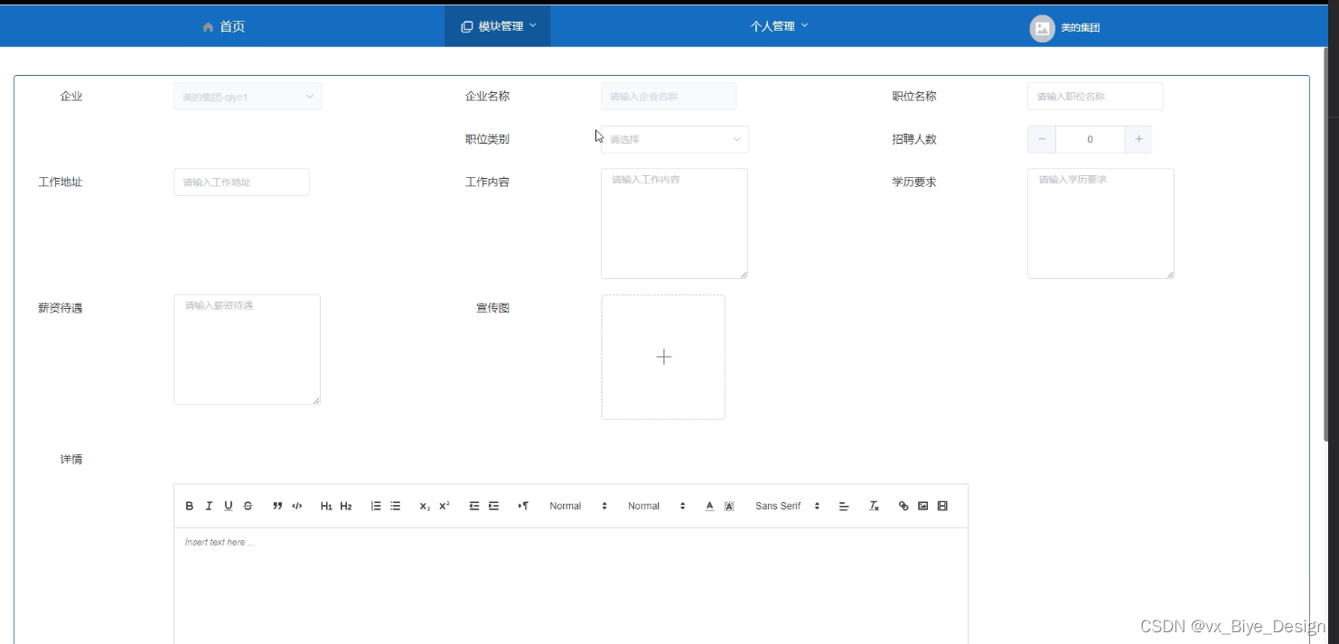
Task: Insert a blockquote with quote icon
Action: [x=277, y=506]
